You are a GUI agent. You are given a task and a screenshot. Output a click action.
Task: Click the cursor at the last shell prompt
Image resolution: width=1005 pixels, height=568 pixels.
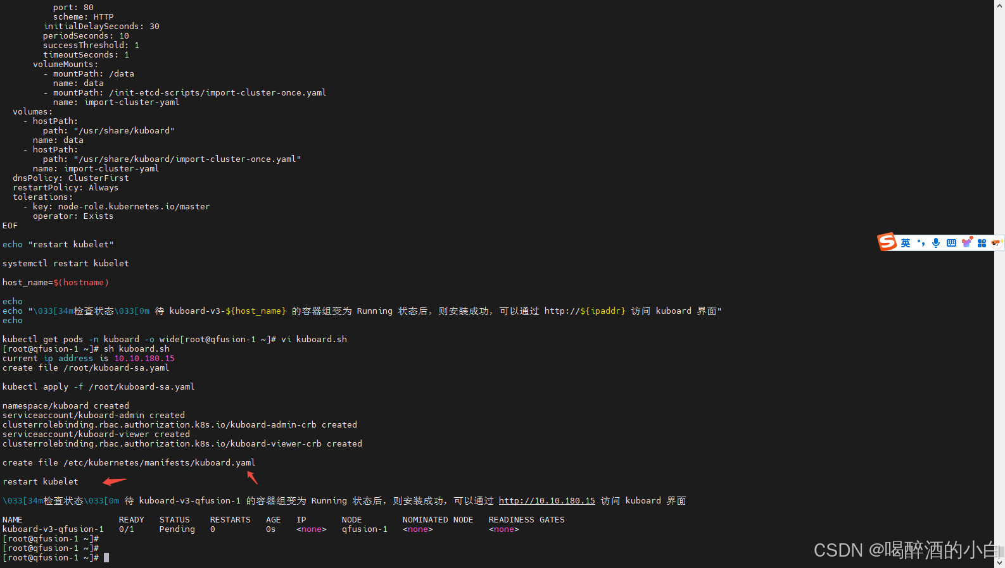point(106,558)
